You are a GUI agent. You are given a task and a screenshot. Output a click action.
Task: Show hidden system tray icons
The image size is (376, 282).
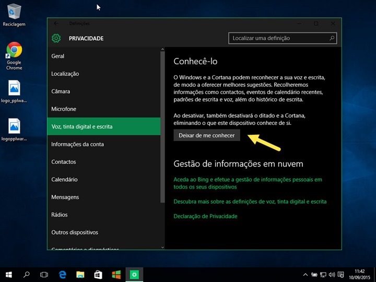(x=305, y=275)
